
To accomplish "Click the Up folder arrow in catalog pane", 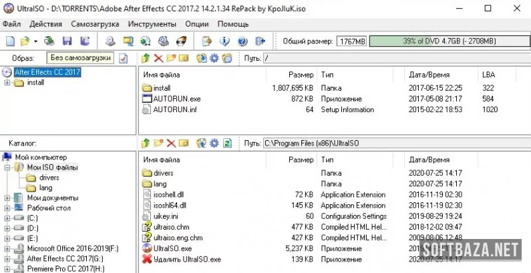I will pyautogui.click(x=146, y=143).
